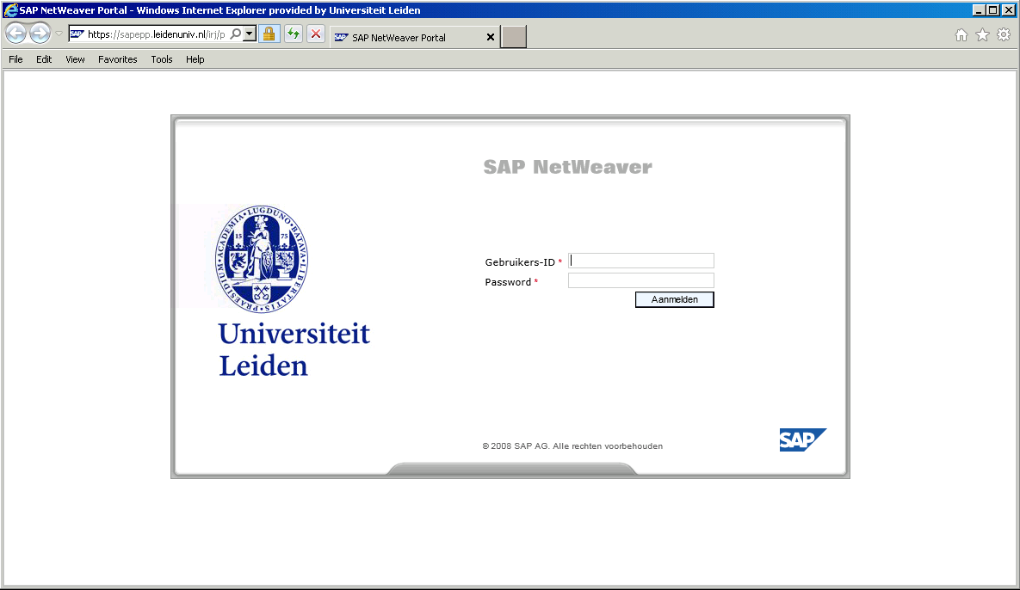
Task: Expand the address bar autocomplete dropdown arrow
Action: tap(249, 34)
